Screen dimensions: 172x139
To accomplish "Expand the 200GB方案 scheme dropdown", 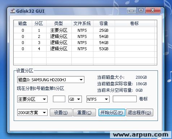I will point(32,113).
